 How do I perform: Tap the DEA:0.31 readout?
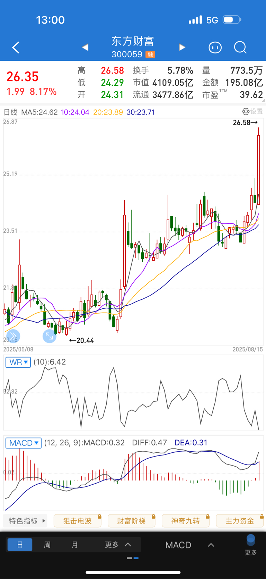pyautogui.click(x=191, y=443)
